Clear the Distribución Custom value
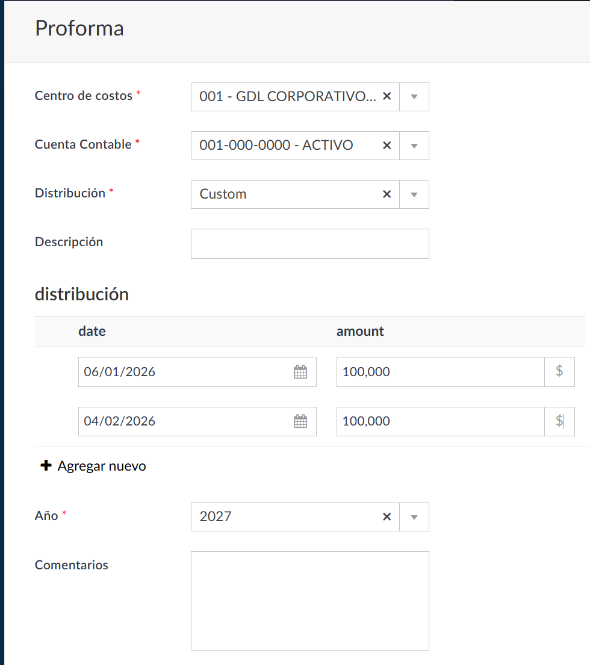 (387, 194)
